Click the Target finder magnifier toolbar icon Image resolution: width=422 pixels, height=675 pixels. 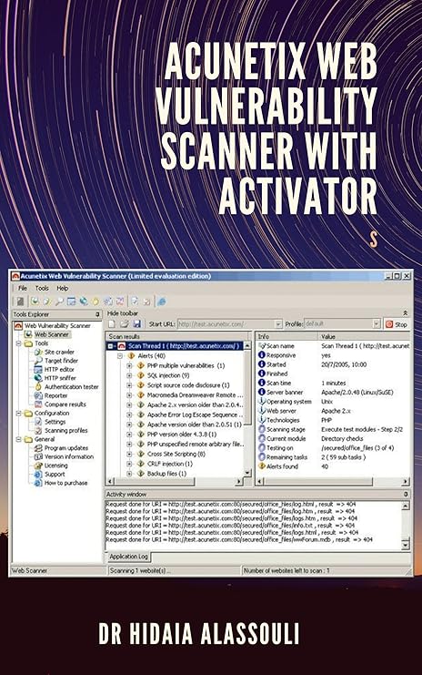pos(59,302)
